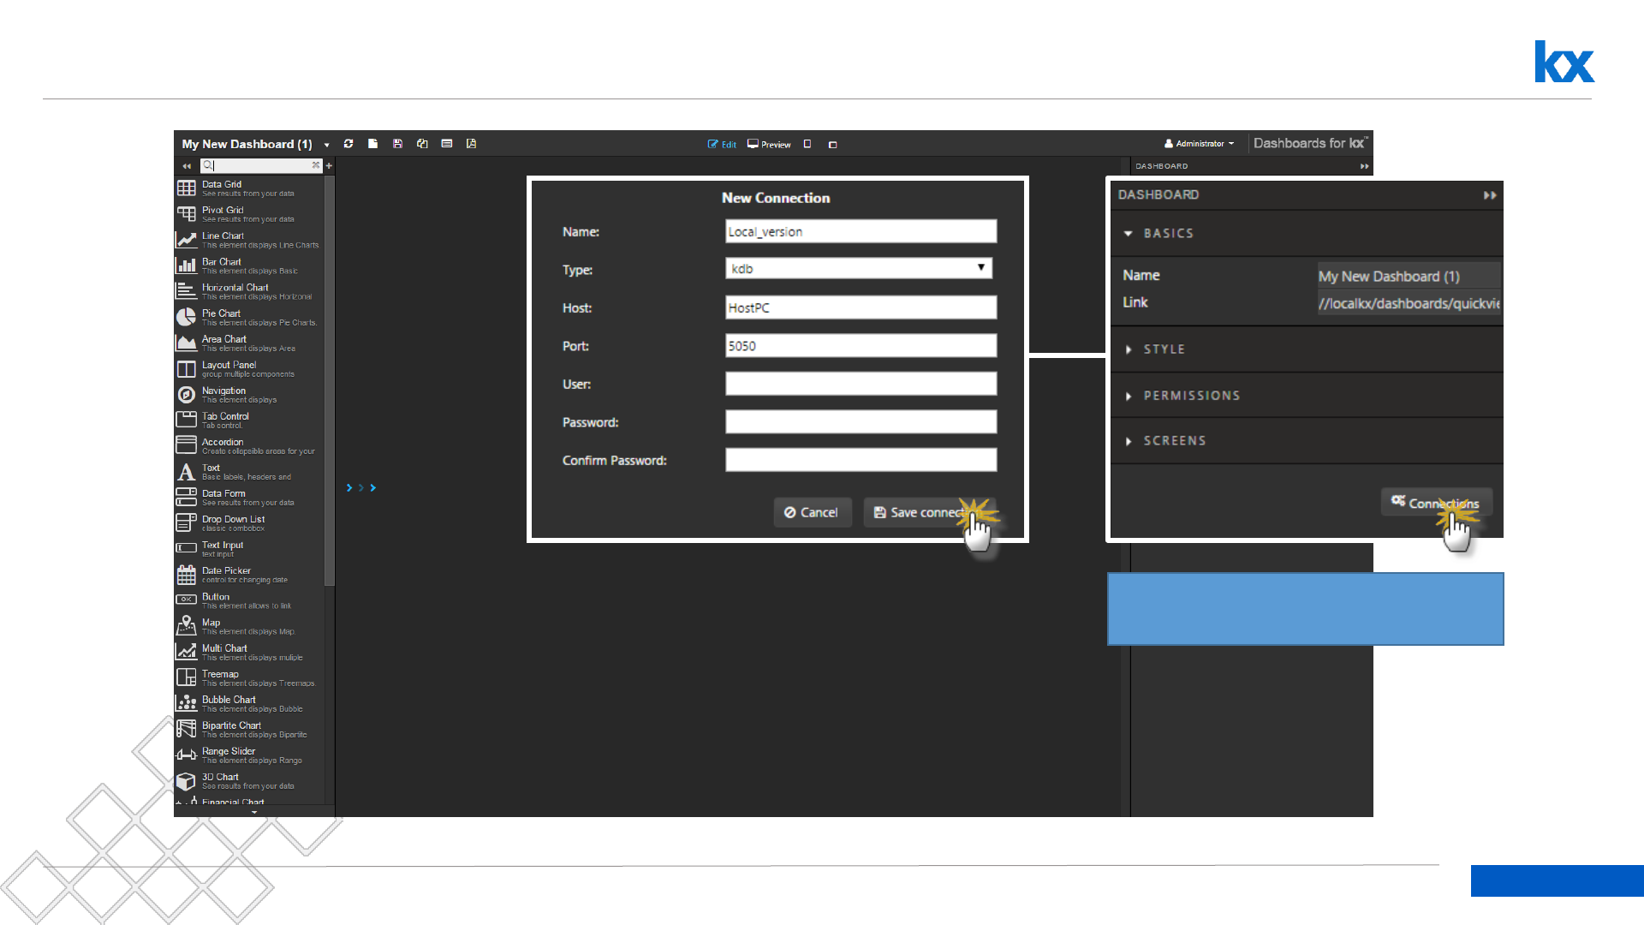Open the Administrator user menu
The height and width of the screenshot is (925, 1644).
pos(1199,144)
